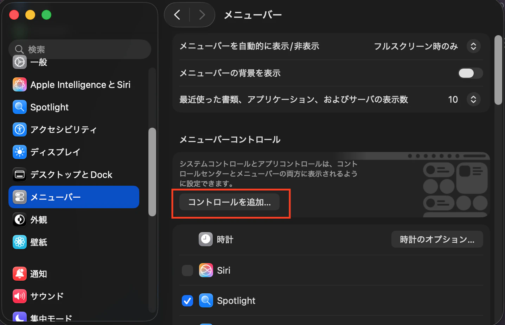The image size is (505, 325).
Task: Select 壁紙 label in sidebar
Action: click(39, 242)
